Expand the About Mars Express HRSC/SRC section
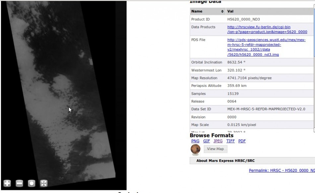Screen dimensions: 315x193 (225, 161)
